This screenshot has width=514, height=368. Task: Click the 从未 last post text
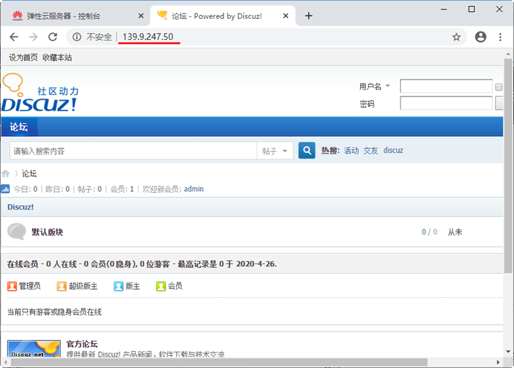(x=455, y=232)
